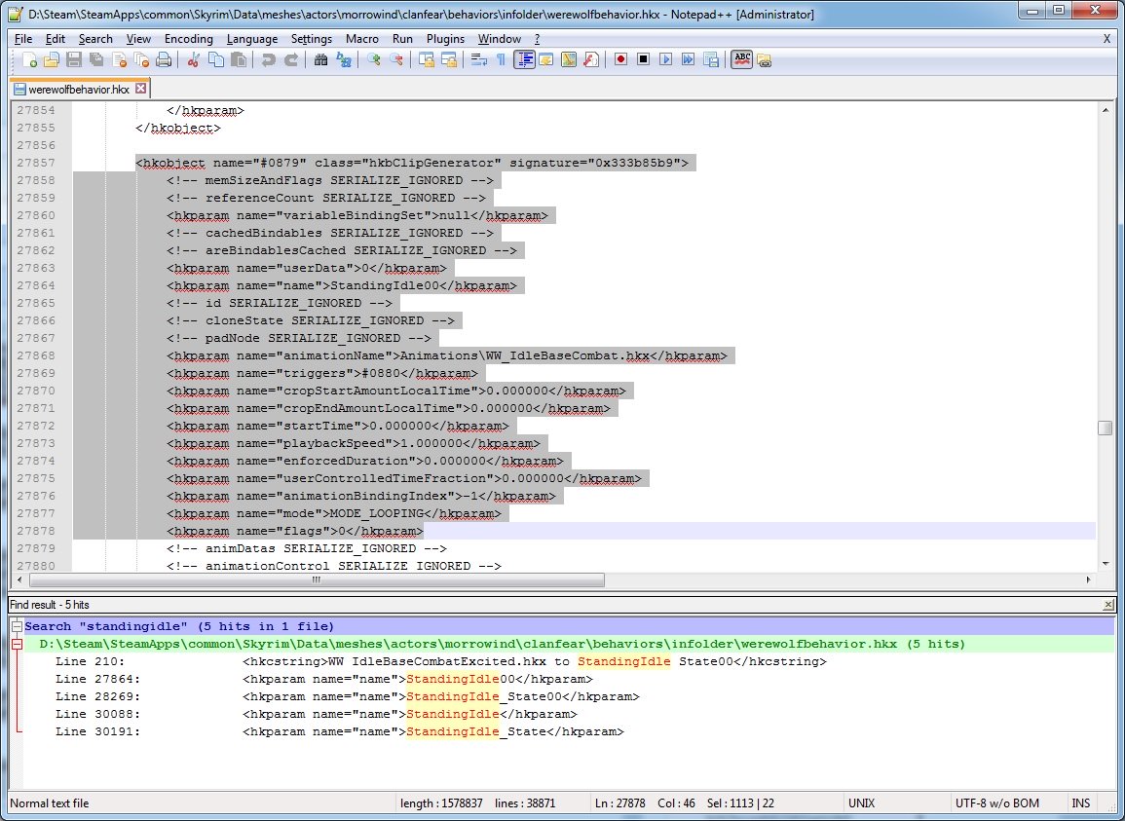Image resolution: width=1125 pixels, height=821 pixels.
Task: Go to Line 210 search hit
Action: click(569, 661)
